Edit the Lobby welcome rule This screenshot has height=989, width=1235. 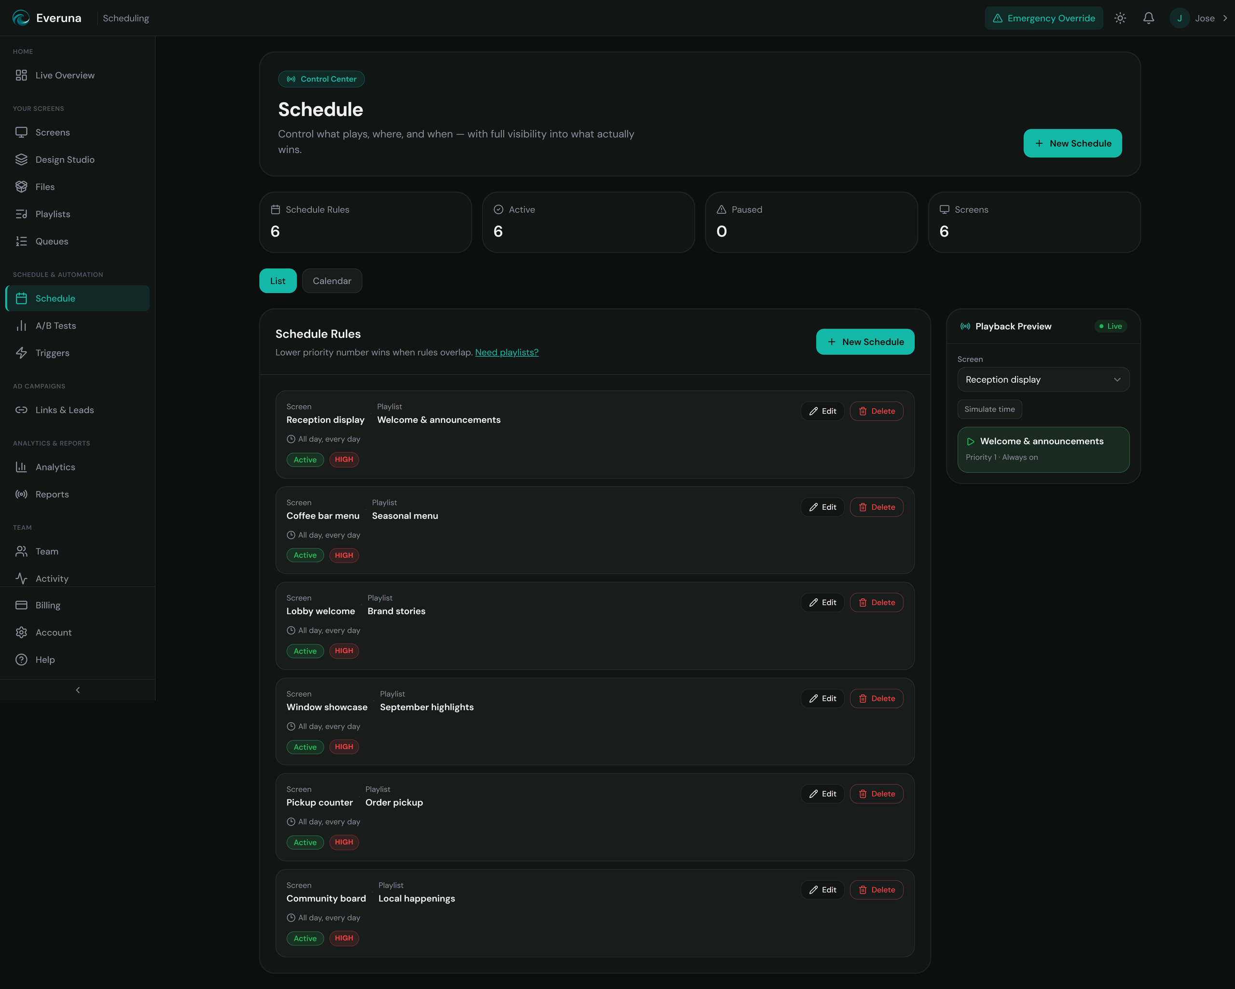pyautogui.click(x=822, y=602)
